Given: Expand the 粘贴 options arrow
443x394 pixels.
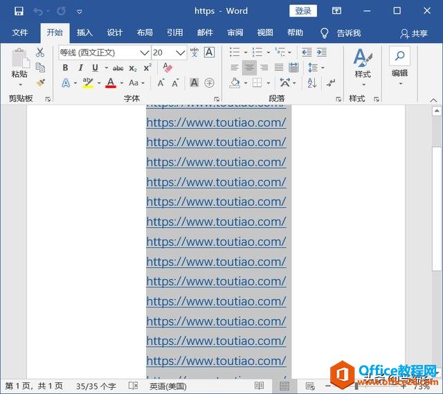Looking at the screenshot, I should click(x=20, y=84).
